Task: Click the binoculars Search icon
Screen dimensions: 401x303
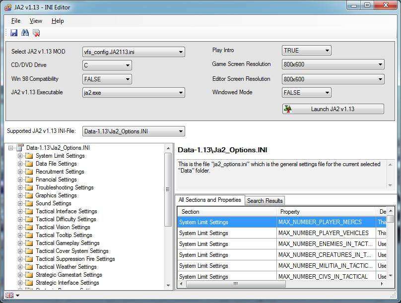Action: [x=25, y=33]
